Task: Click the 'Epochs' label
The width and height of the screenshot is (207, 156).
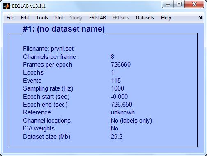Action: point(33,72)
